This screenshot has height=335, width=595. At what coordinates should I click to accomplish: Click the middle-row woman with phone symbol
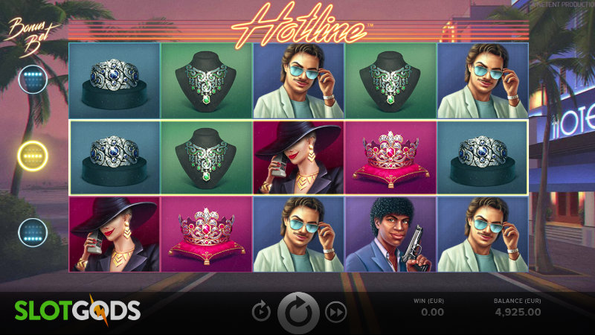(x=299, y=158)
